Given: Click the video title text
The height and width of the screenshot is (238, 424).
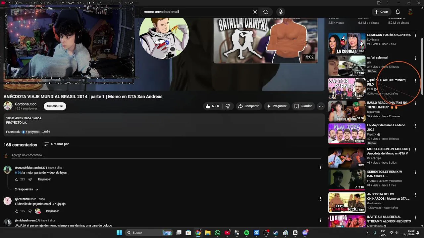Looking at the screenshot, I should [83, 97].
